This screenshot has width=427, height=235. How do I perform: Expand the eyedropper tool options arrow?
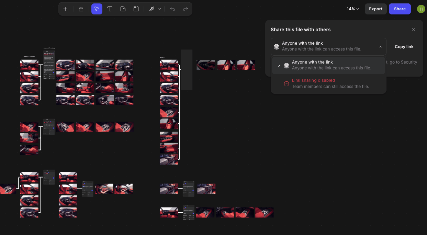[160, 9]
